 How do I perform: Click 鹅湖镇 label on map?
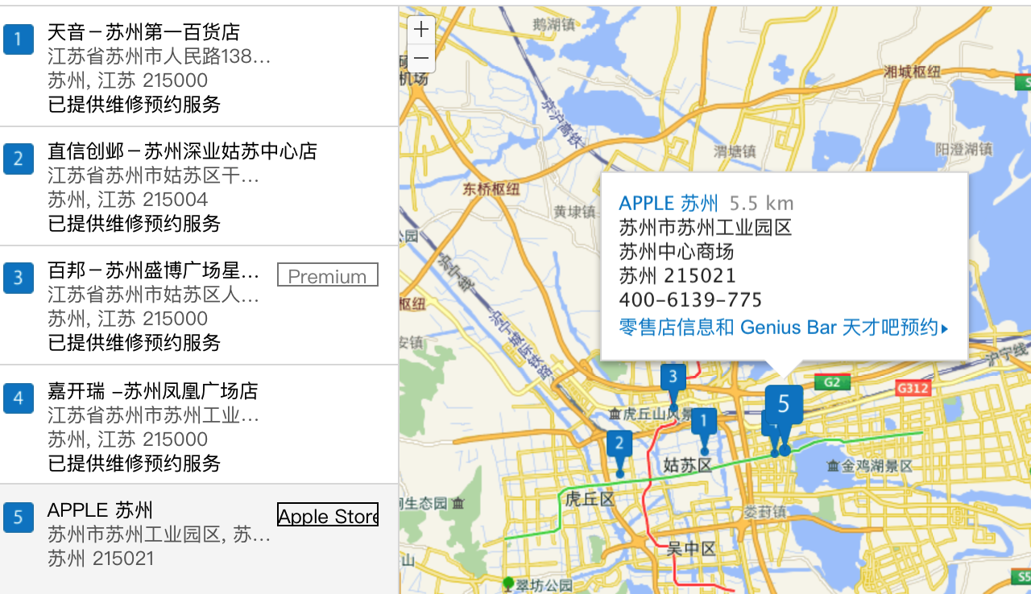click(x=552, y=25)
